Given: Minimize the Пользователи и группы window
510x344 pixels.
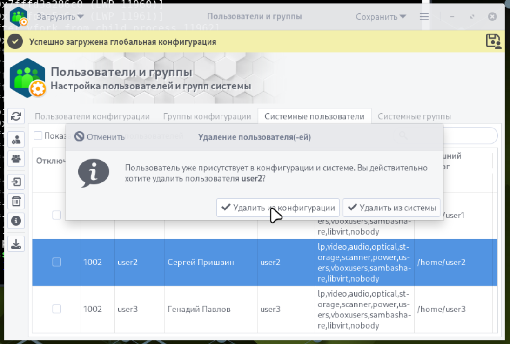Looking at the screenshot, I should pos(452,17).
